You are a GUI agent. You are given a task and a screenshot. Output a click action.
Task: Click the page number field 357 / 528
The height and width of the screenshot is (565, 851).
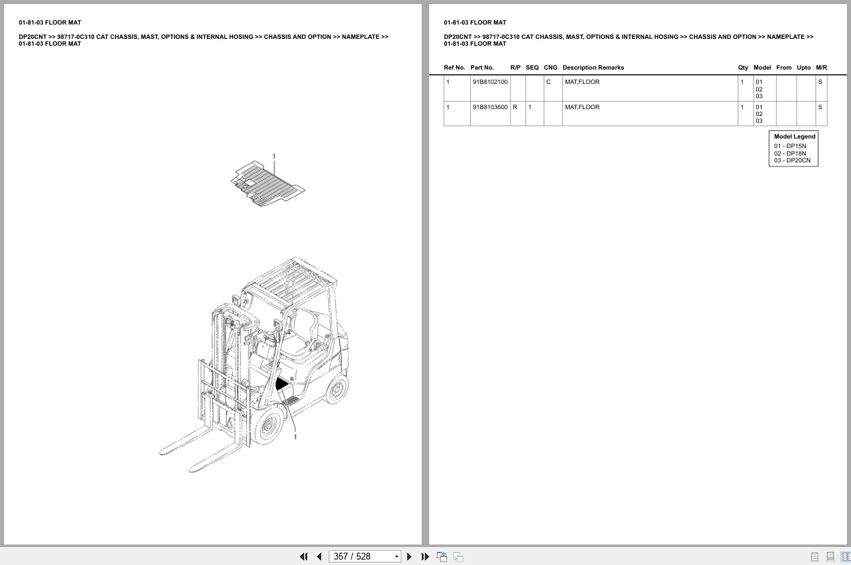[360, 557]
